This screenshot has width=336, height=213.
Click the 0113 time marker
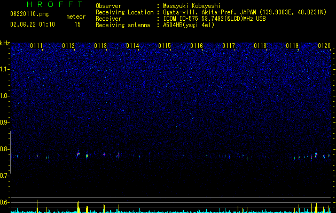click(100, 46)
